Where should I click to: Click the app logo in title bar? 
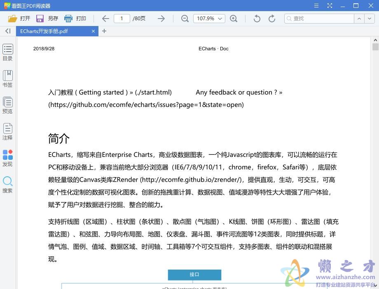click(7, 5)
